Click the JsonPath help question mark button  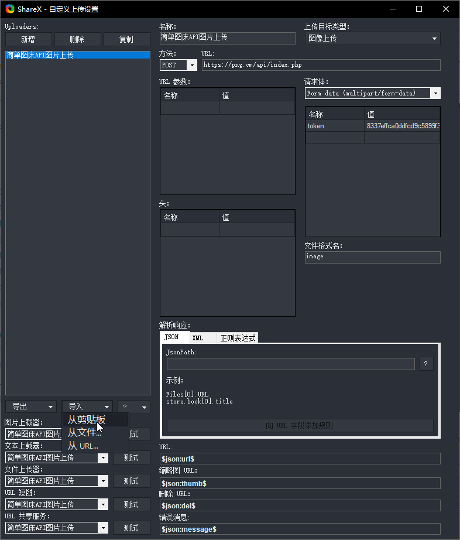click(425, 364)
